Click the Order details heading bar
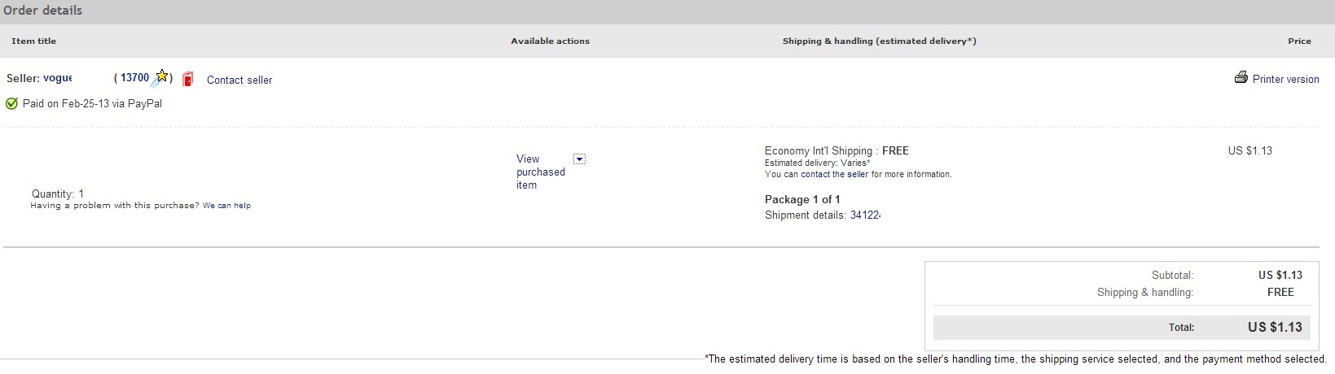The width and height of the screenshot is (1335, 374). point(42,11)
